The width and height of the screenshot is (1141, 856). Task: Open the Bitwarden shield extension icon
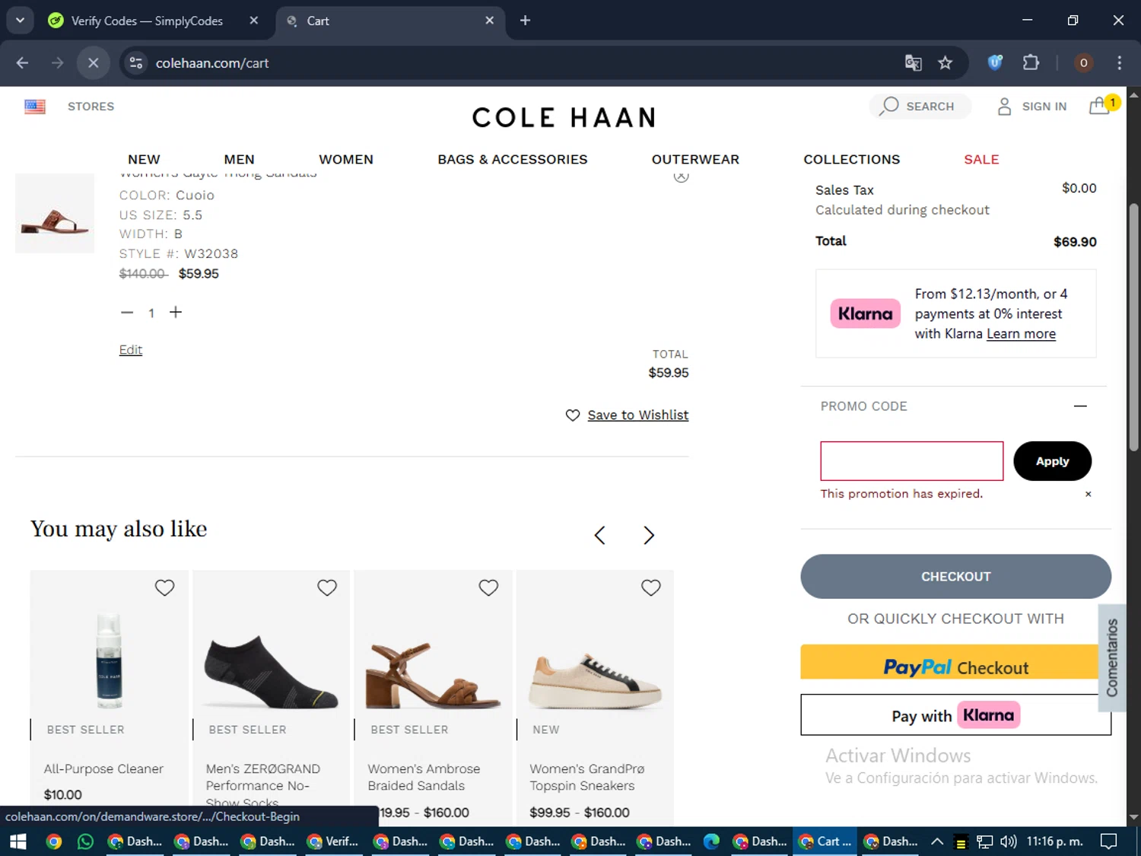pos(995,63)
